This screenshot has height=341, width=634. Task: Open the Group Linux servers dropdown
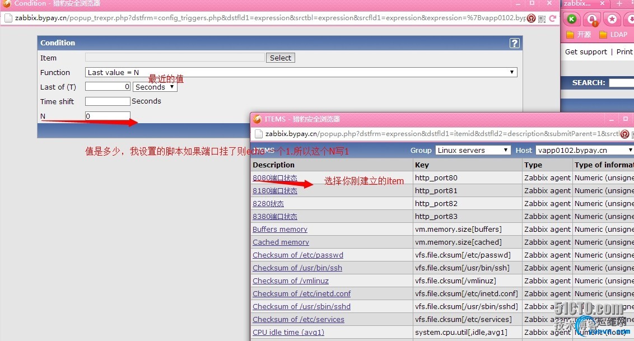click(x=472, y=150)
